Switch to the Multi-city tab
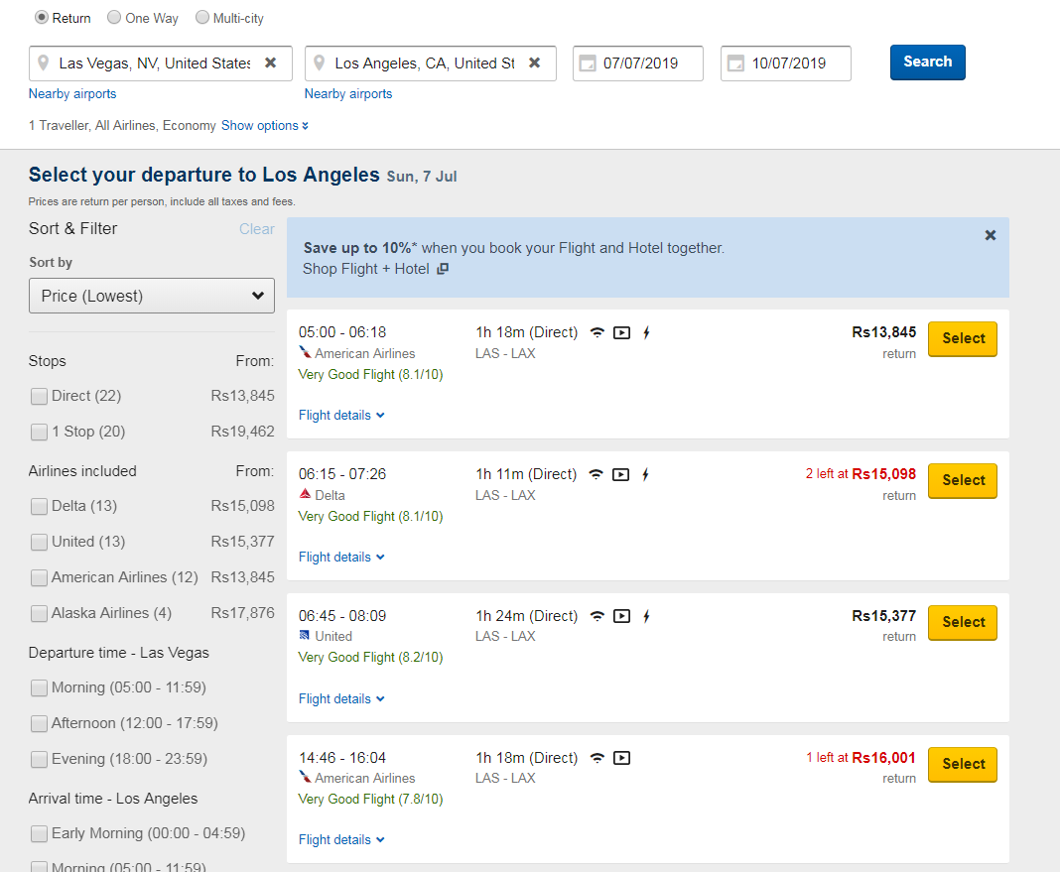The width and height of the screenshot is (1060, 872). [x=206, y=17]
